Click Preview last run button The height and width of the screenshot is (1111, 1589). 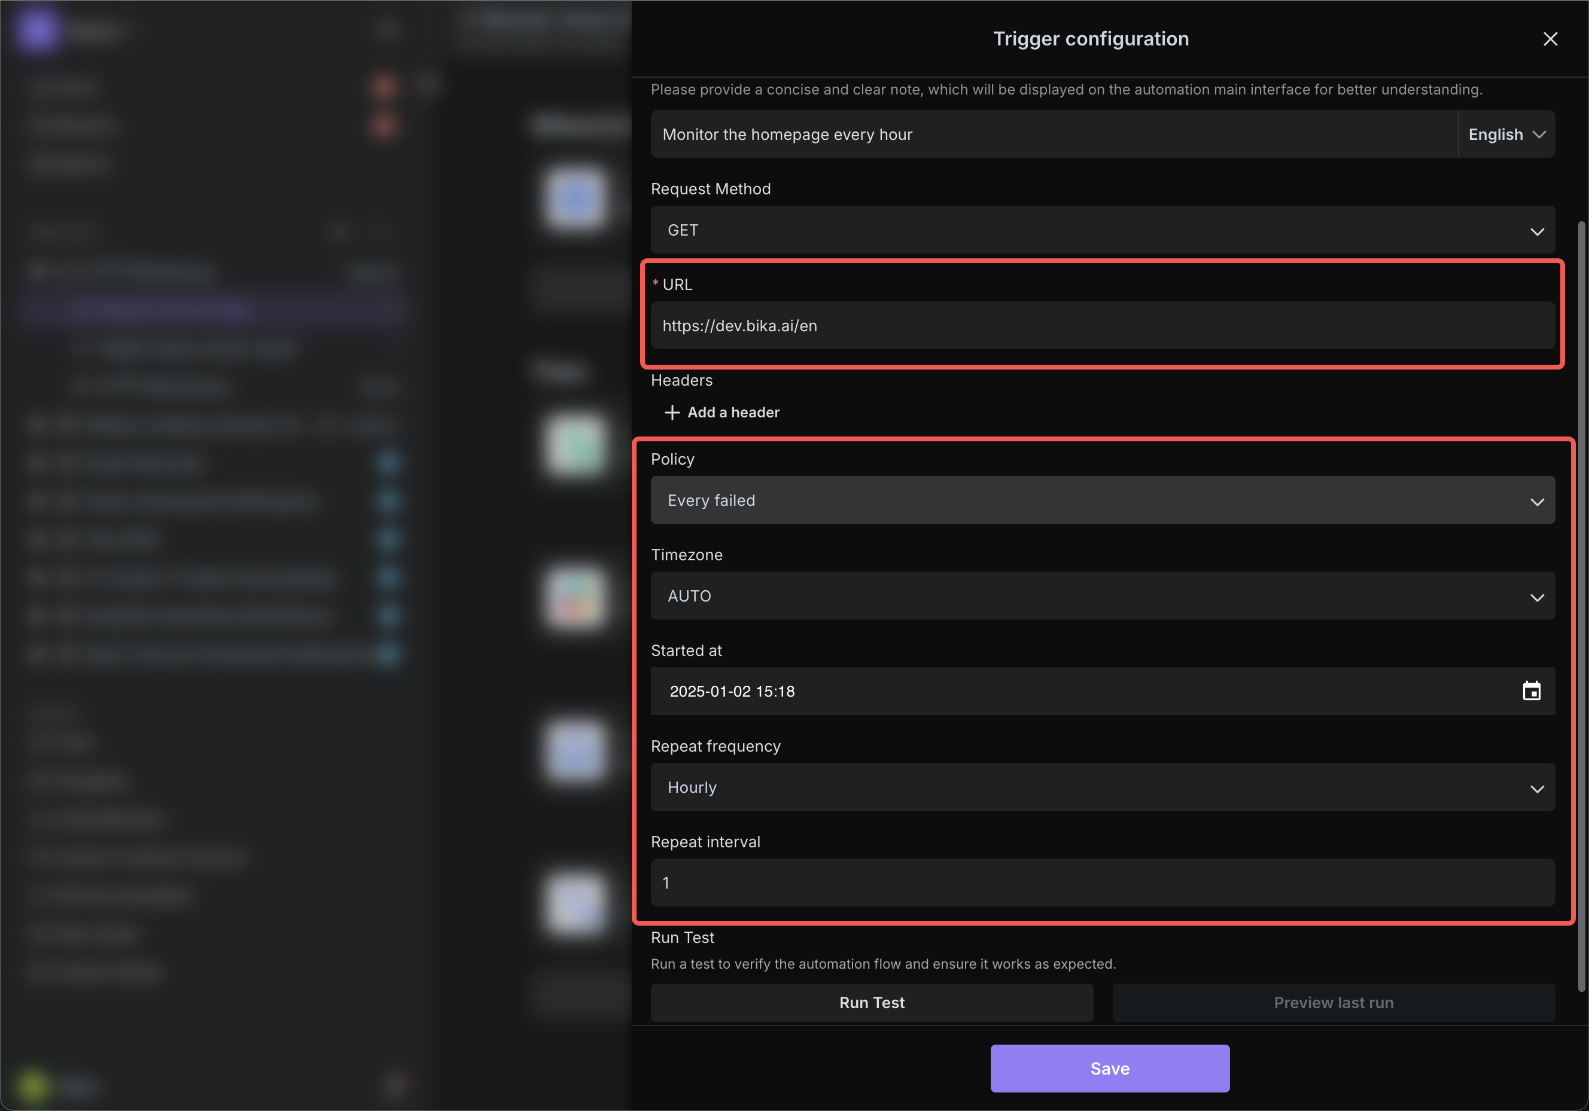point(1333,1002)
